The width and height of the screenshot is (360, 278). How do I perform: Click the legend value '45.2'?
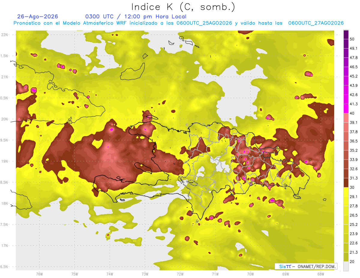point(353,76)
